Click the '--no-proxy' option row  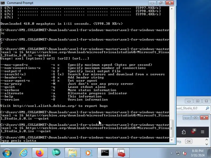(67, 84)
